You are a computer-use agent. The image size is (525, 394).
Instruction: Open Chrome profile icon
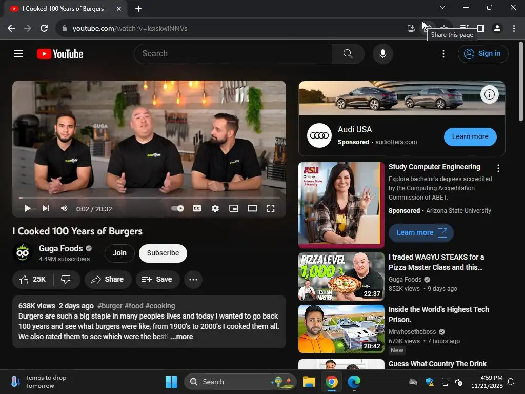pos(497,29)
